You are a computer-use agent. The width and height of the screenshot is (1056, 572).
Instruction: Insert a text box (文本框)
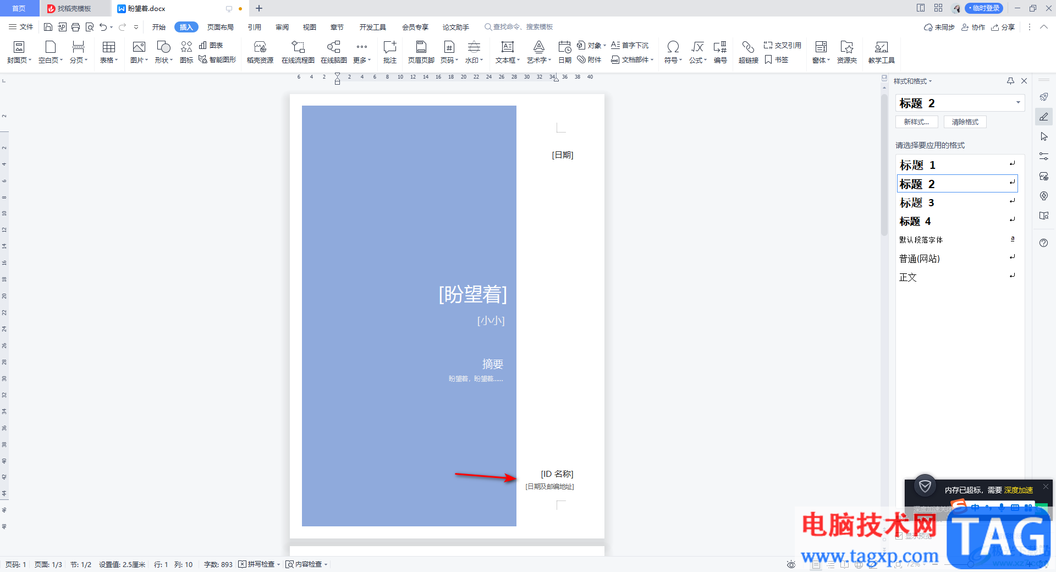[508, 52]
